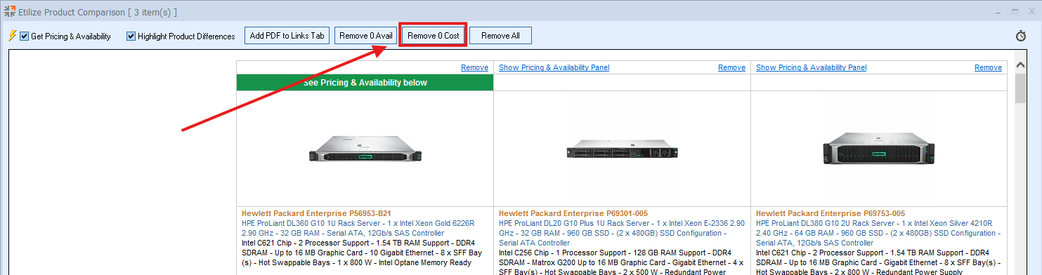Remove the DL20 G10 Plus product
This screenshot has height=275, width=1042.
coord(731,67)
